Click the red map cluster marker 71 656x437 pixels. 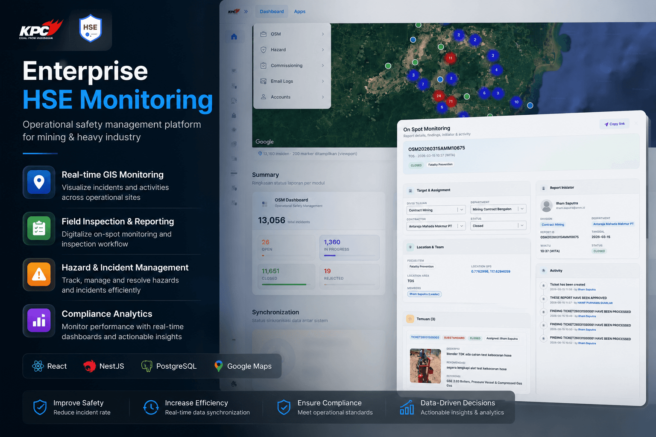point(451,101)
